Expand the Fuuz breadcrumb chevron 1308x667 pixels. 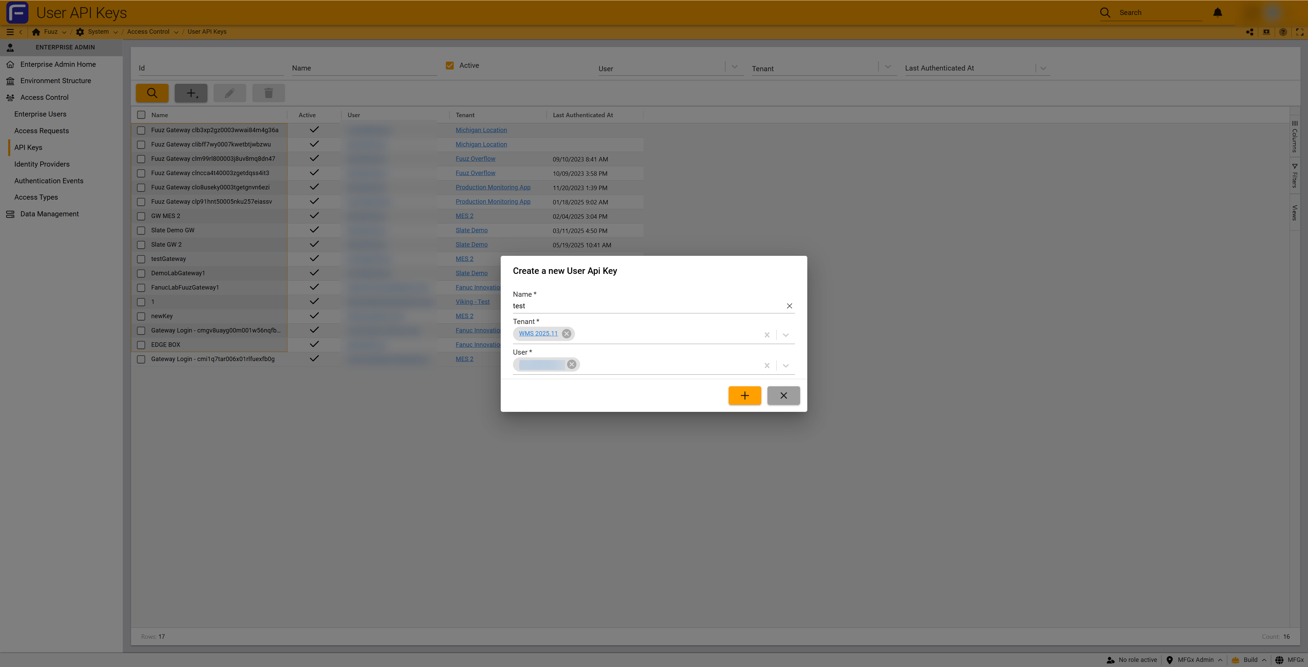click(64, 32)
